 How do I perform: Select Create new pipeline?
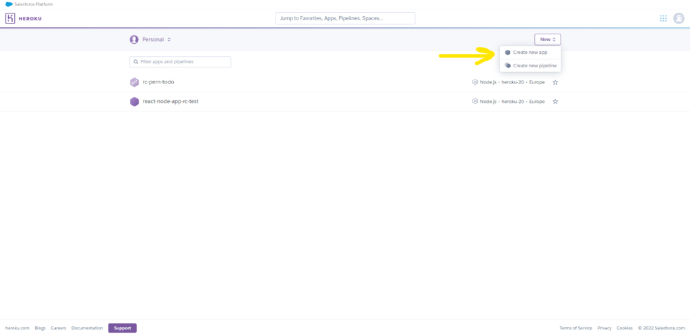pos(530,65)
